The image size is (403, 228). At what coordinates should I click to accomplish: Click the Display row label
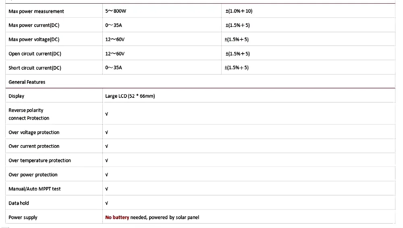pyautogui.click(x=17, y=96)
